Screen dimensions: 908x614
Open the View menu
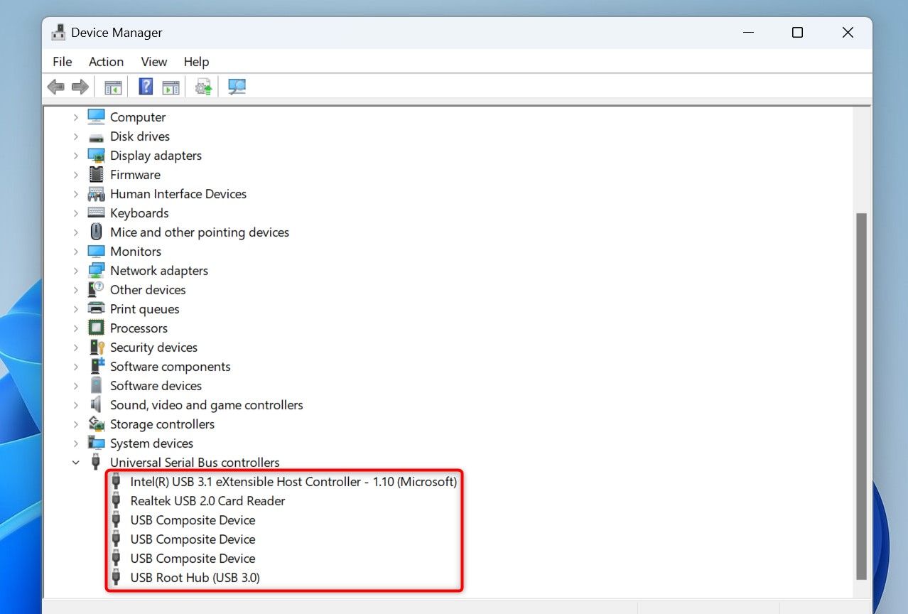[153, 62]
